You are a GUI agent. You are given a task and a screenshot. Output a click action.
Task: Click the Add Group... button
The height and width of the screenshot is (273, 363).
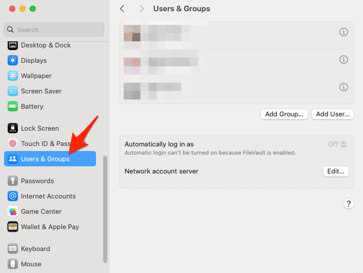[284, 114]
